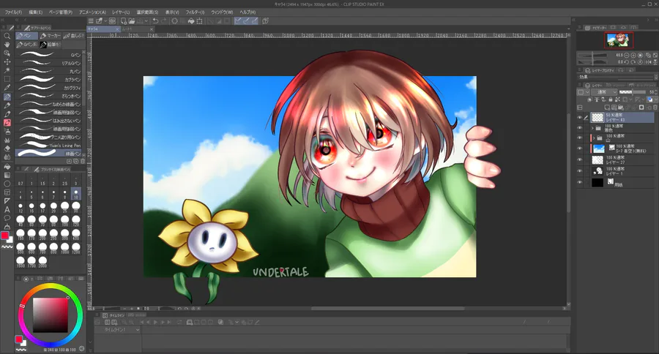
Task: Click the Clear sun-shaped icon
Action: point(174,20)
